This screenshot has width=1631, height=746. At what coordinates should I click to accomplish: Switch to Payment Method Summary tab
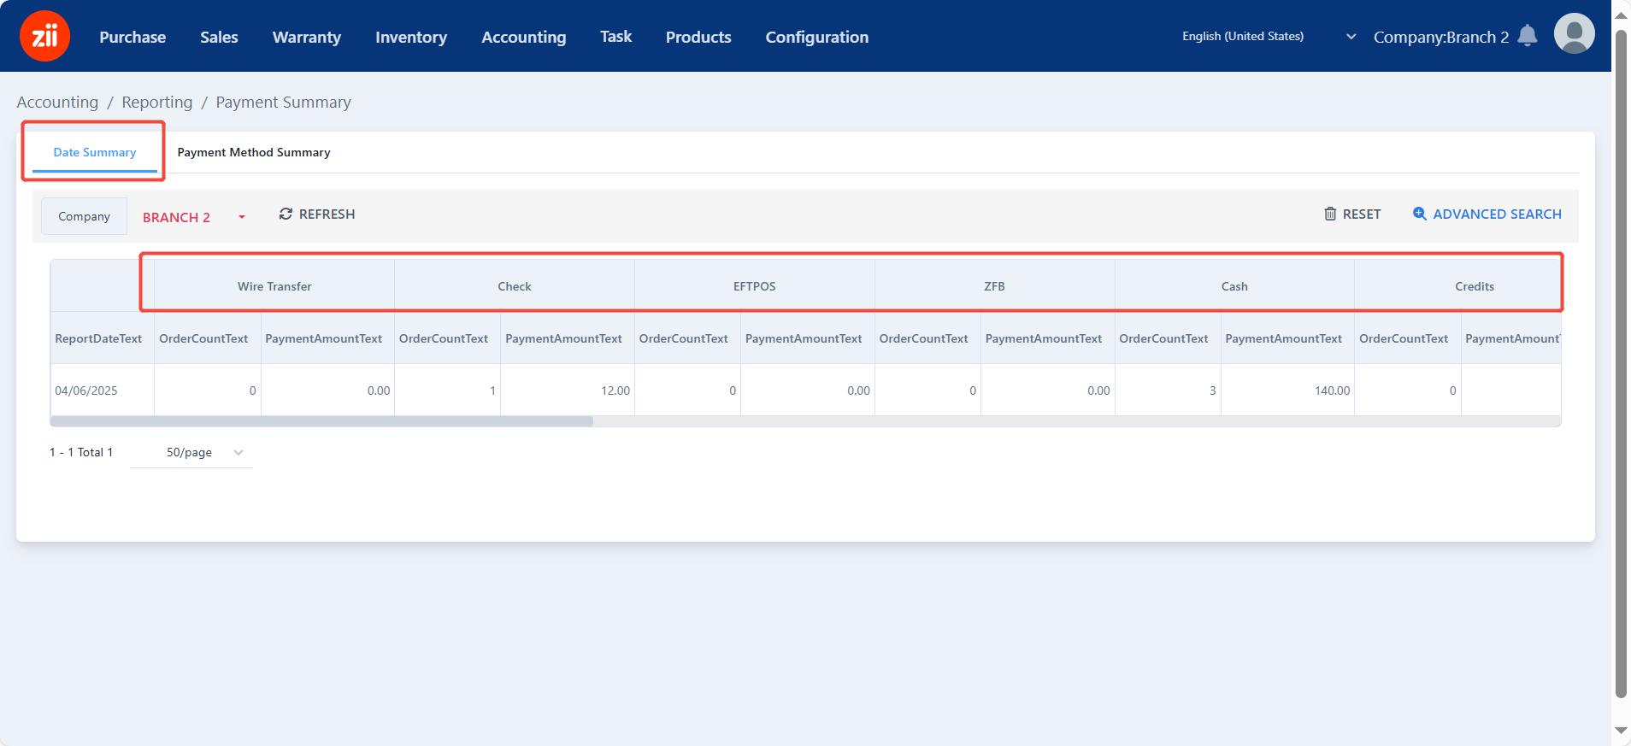254,152
